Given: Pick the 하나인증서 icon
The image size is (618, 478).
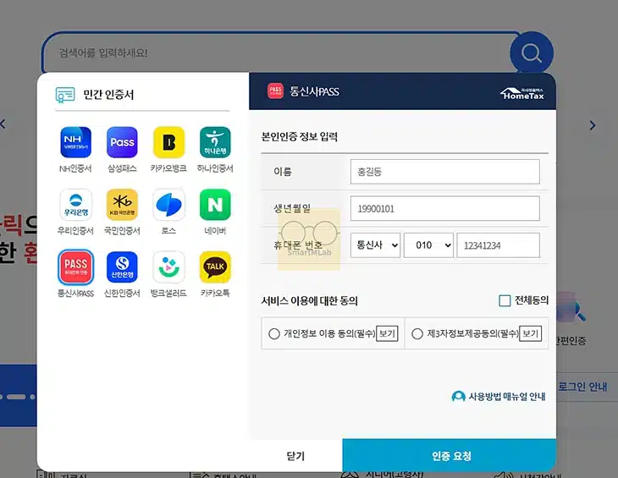Looking at the screenshot, I should point(215,142).
